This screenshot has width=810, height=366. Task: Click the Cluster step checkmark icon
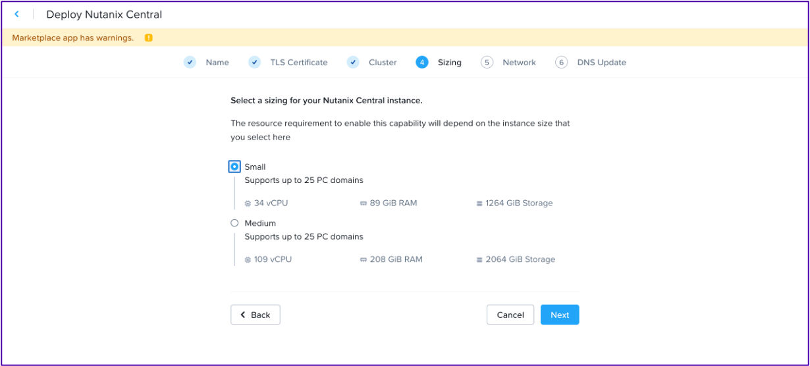[353, 63]
